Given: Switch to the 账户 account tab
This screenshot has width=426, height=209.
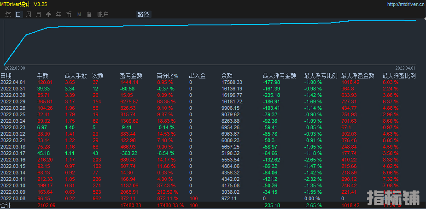Looking at the screenshot, I should pos(103,14).
